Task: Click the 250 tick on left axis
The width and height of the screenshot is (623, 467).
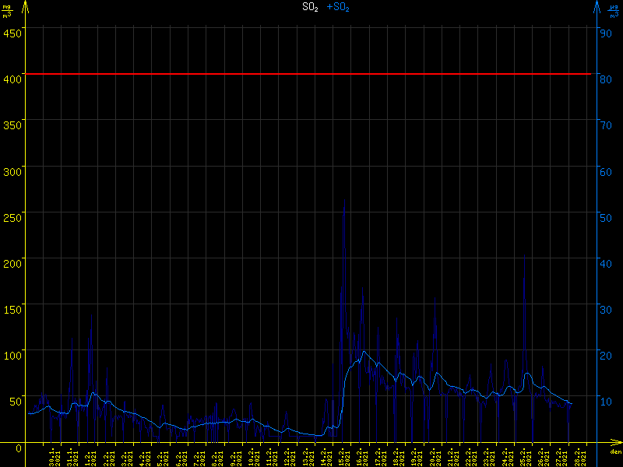Action: [12, 217]
